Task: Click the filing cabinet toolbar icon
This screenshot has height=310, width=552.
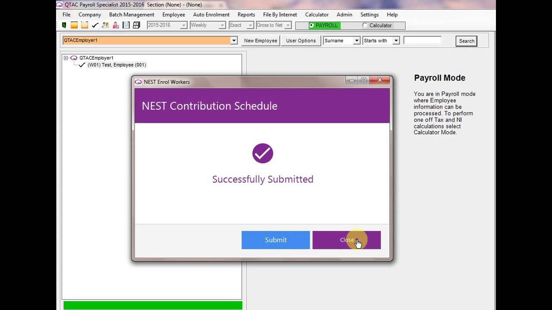Action: tap(136, 25)
